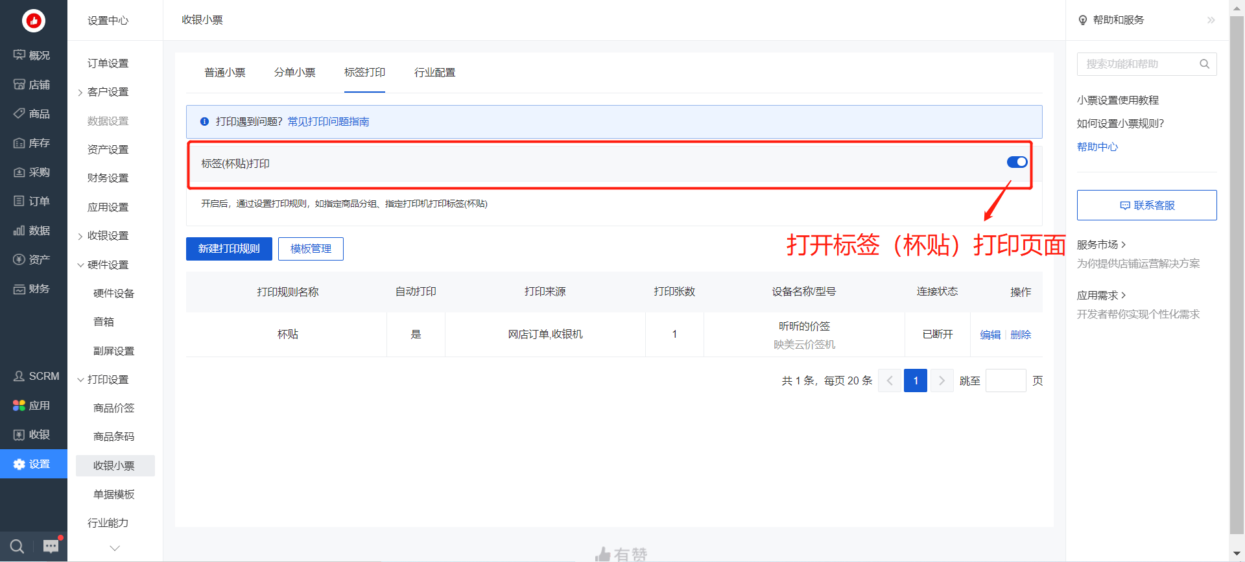Open 店铺 store section
The height and width of the screenshot is (562, 1245).
[x=33, y=84]
